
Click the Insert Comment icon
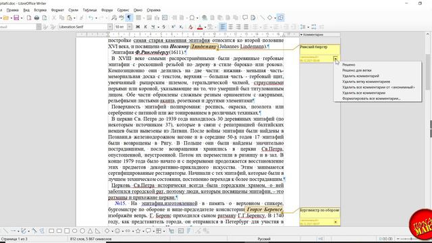pos(245,18)
